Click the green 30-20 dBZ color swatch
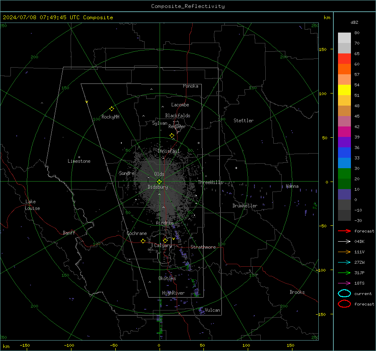Viewport: 376px width, 351px height. tap(344, 174)
